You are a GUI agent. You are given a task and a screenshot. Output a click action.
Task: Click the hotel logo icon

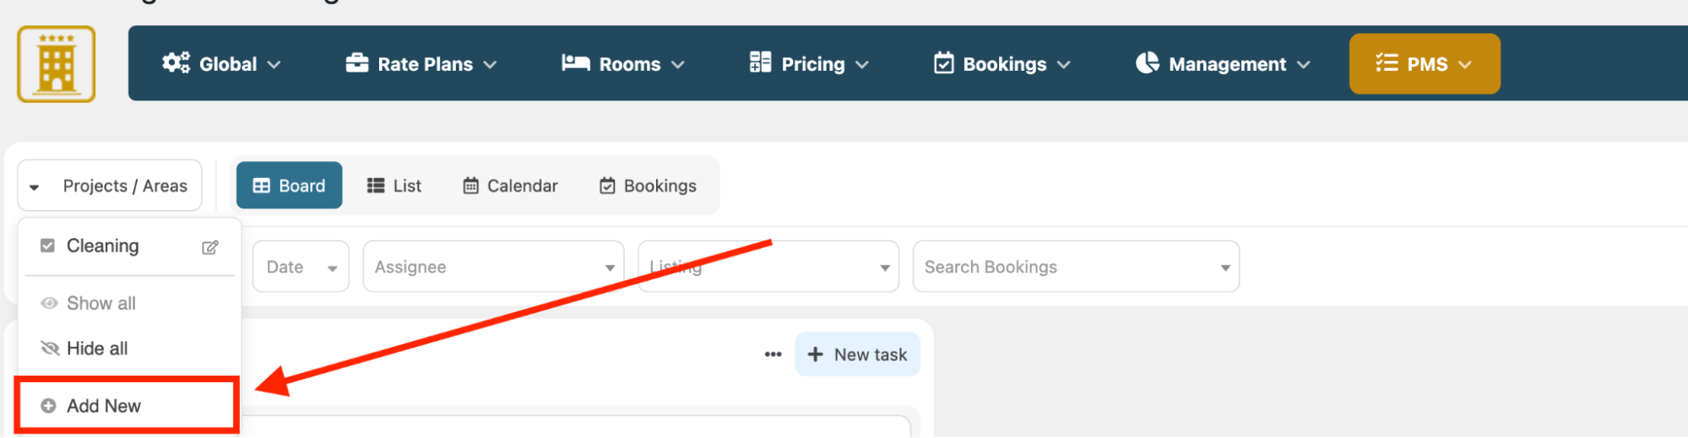[x=57, y=64]
